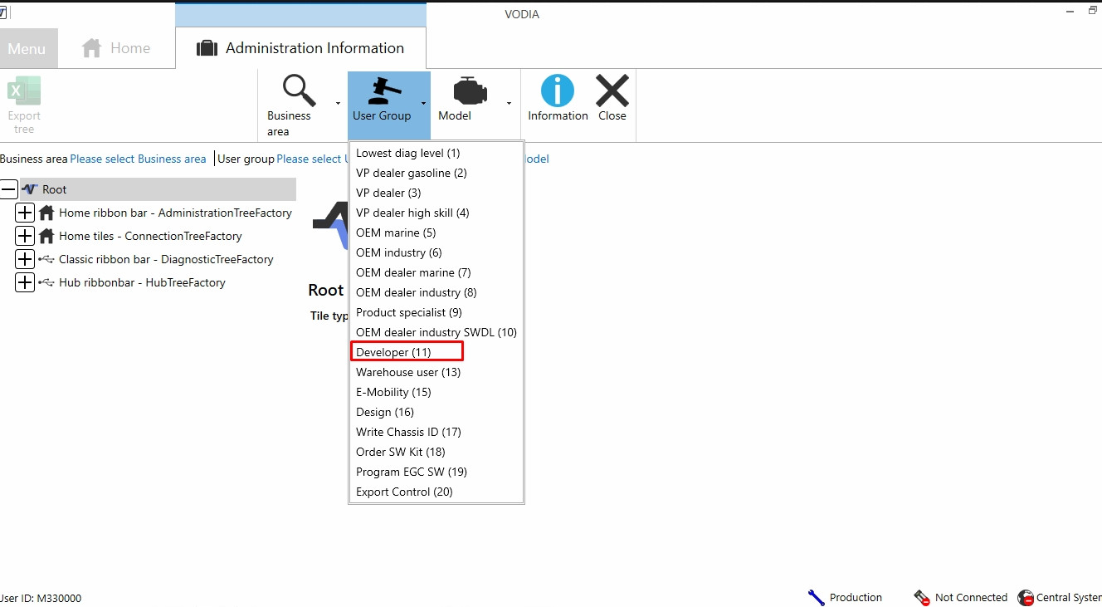The image size is (1102, 607).
Task: Open the Business area dropdown arrow
Action: 338,104
